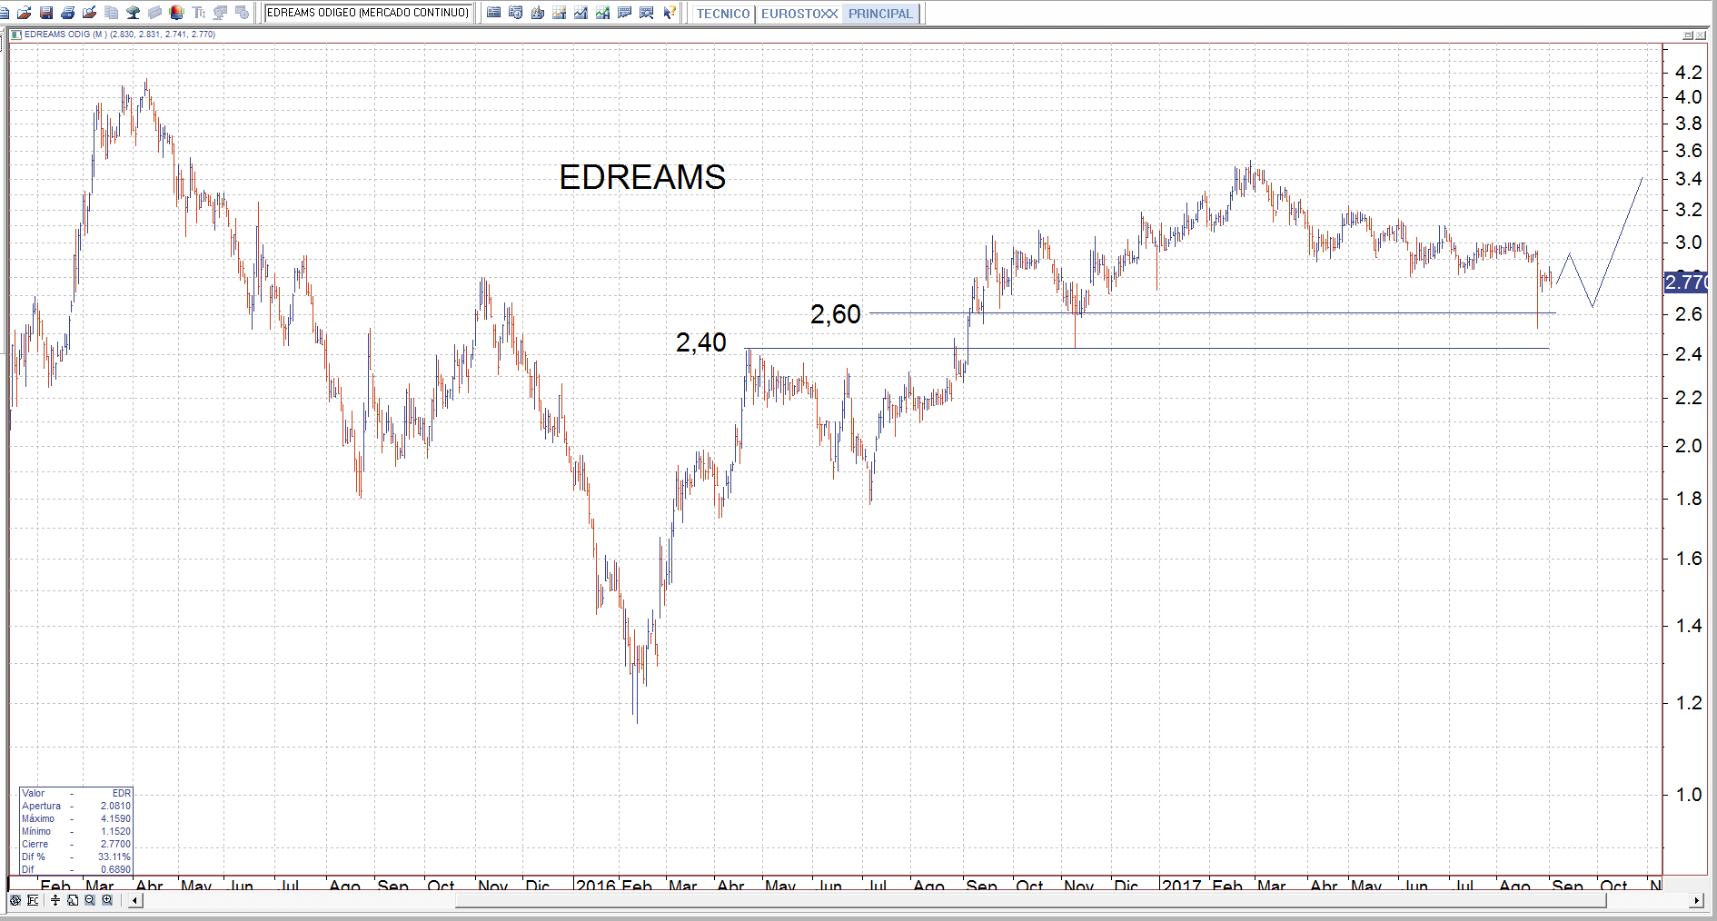Click the large EDREAMS chart title text
The width and height of the screenshot is (1717, 921).
pos(642,177)
